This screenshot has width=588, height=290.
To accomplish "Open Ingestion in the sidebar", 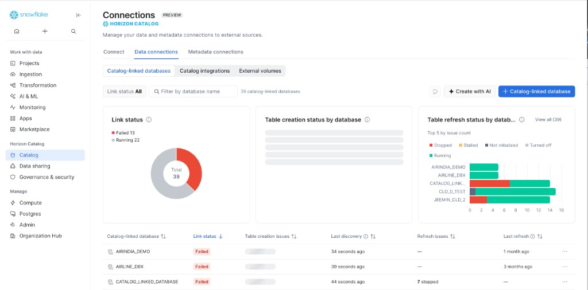I will coord(45,74).
